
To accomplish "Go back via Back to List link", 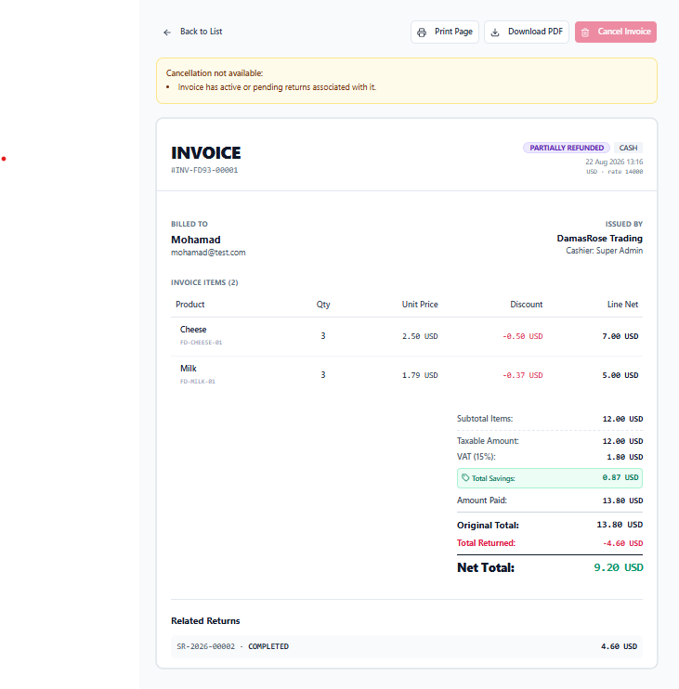I will 192,32.
